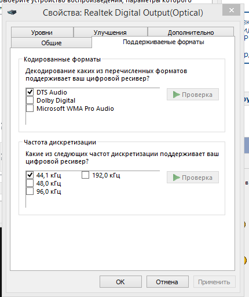Click the green play icon in the formats Проверка button
This screenshot has height=297, width=249.
click(177, 95)
